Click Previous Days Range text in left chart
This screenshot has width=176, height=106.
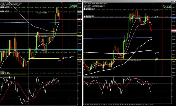click(13, 4)
